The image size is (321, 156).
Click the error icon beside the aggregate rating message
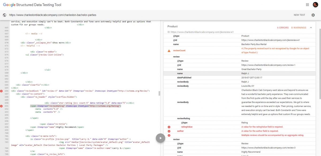click(x=169, y=135)
